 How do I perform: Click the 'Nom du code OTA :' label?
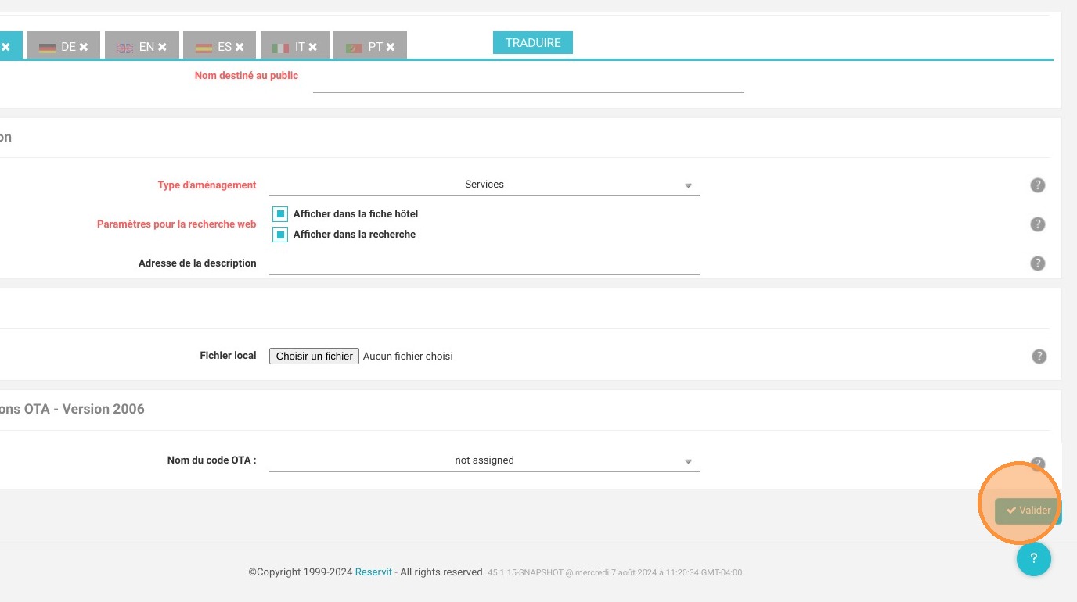click(212, 460)
